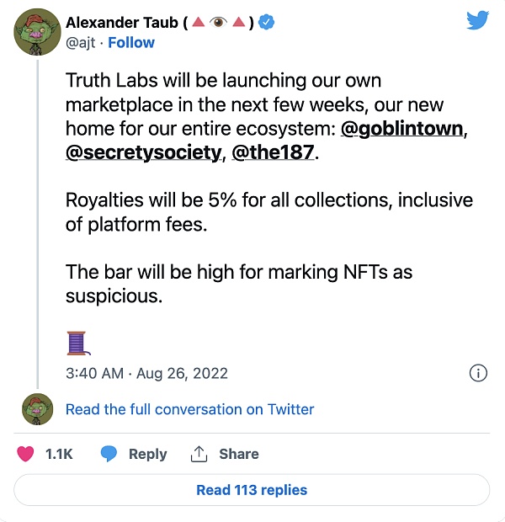Click the Share label
The image size is (505, 522).
pyautogui.click(x=238, y=454)
